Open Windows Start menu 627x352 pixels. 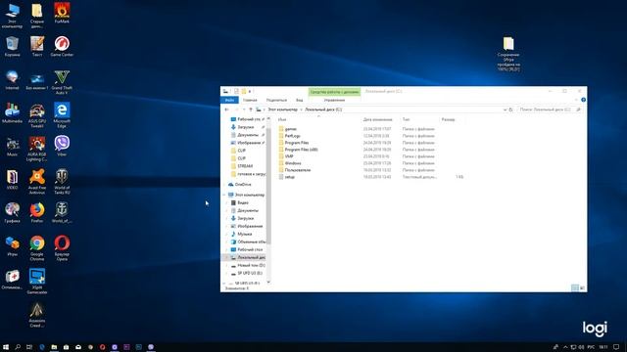pos(6,347)
